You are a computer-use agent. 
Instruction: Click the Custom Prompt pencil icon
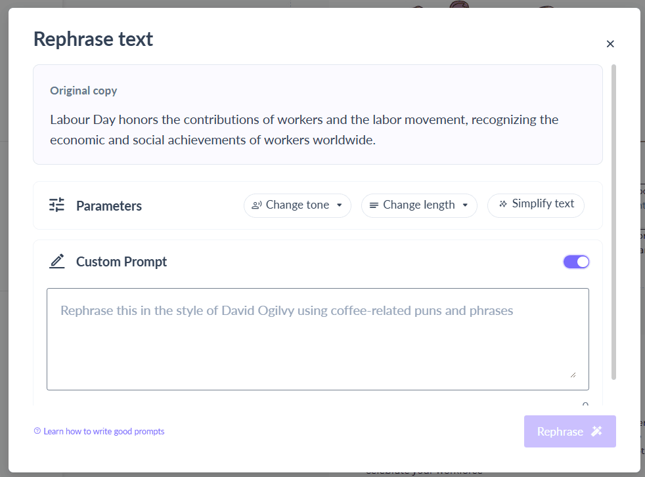(x=57, y=261)
